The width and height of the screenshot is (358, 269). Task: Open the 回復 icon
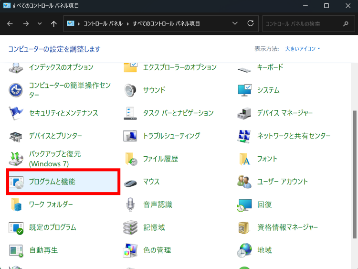[244, 205]
